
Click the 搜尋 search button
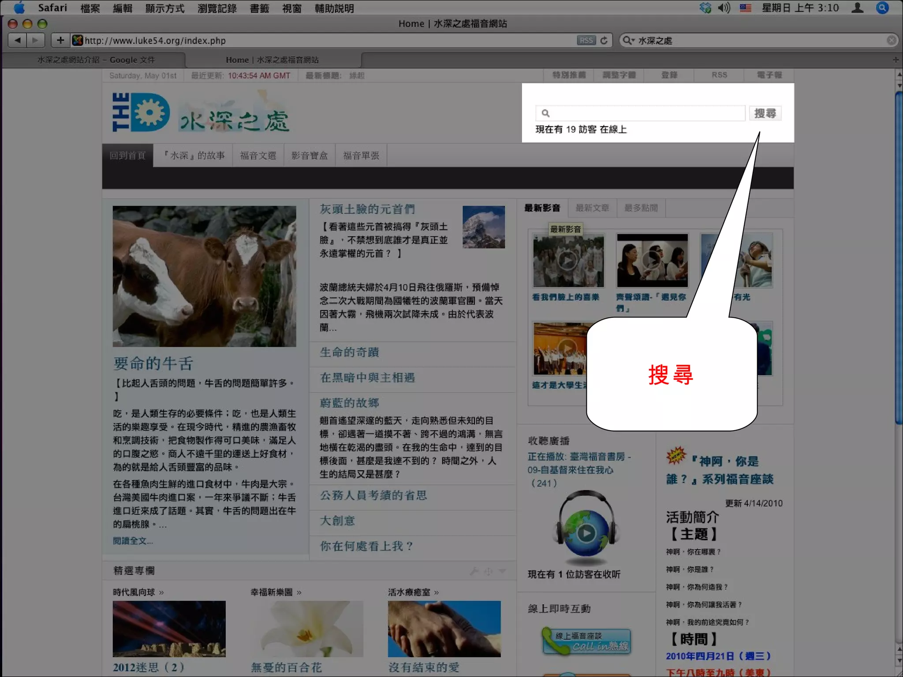[x=765, y=113]
